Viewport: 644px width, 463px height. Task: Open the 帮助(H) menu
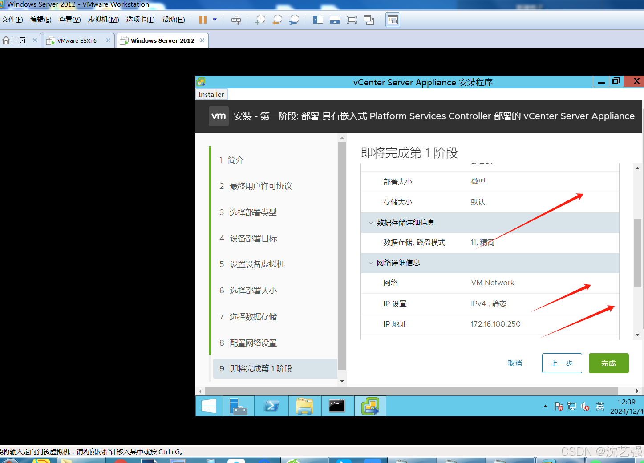pyautogui.click(x=174, y=20)
